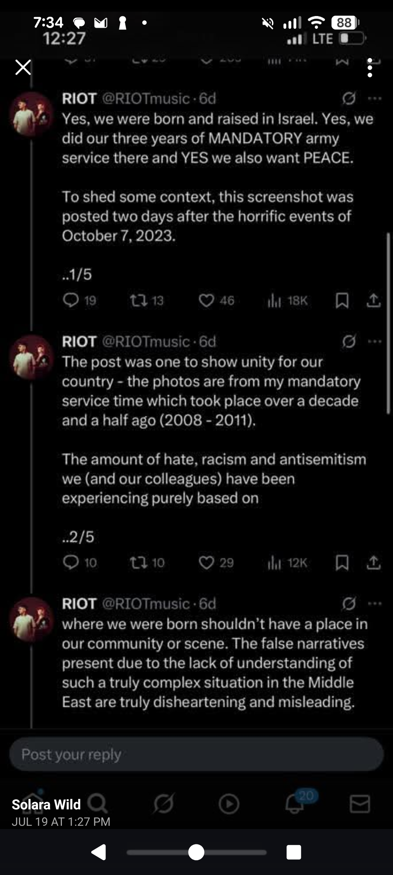Bookmark the 1/5 tweet
393x875 pixels.
click(x=342, y=300)
